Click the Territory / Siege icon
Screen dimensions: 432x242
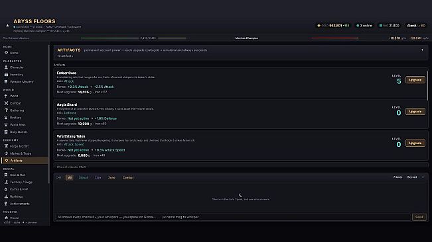pos(6,182)
